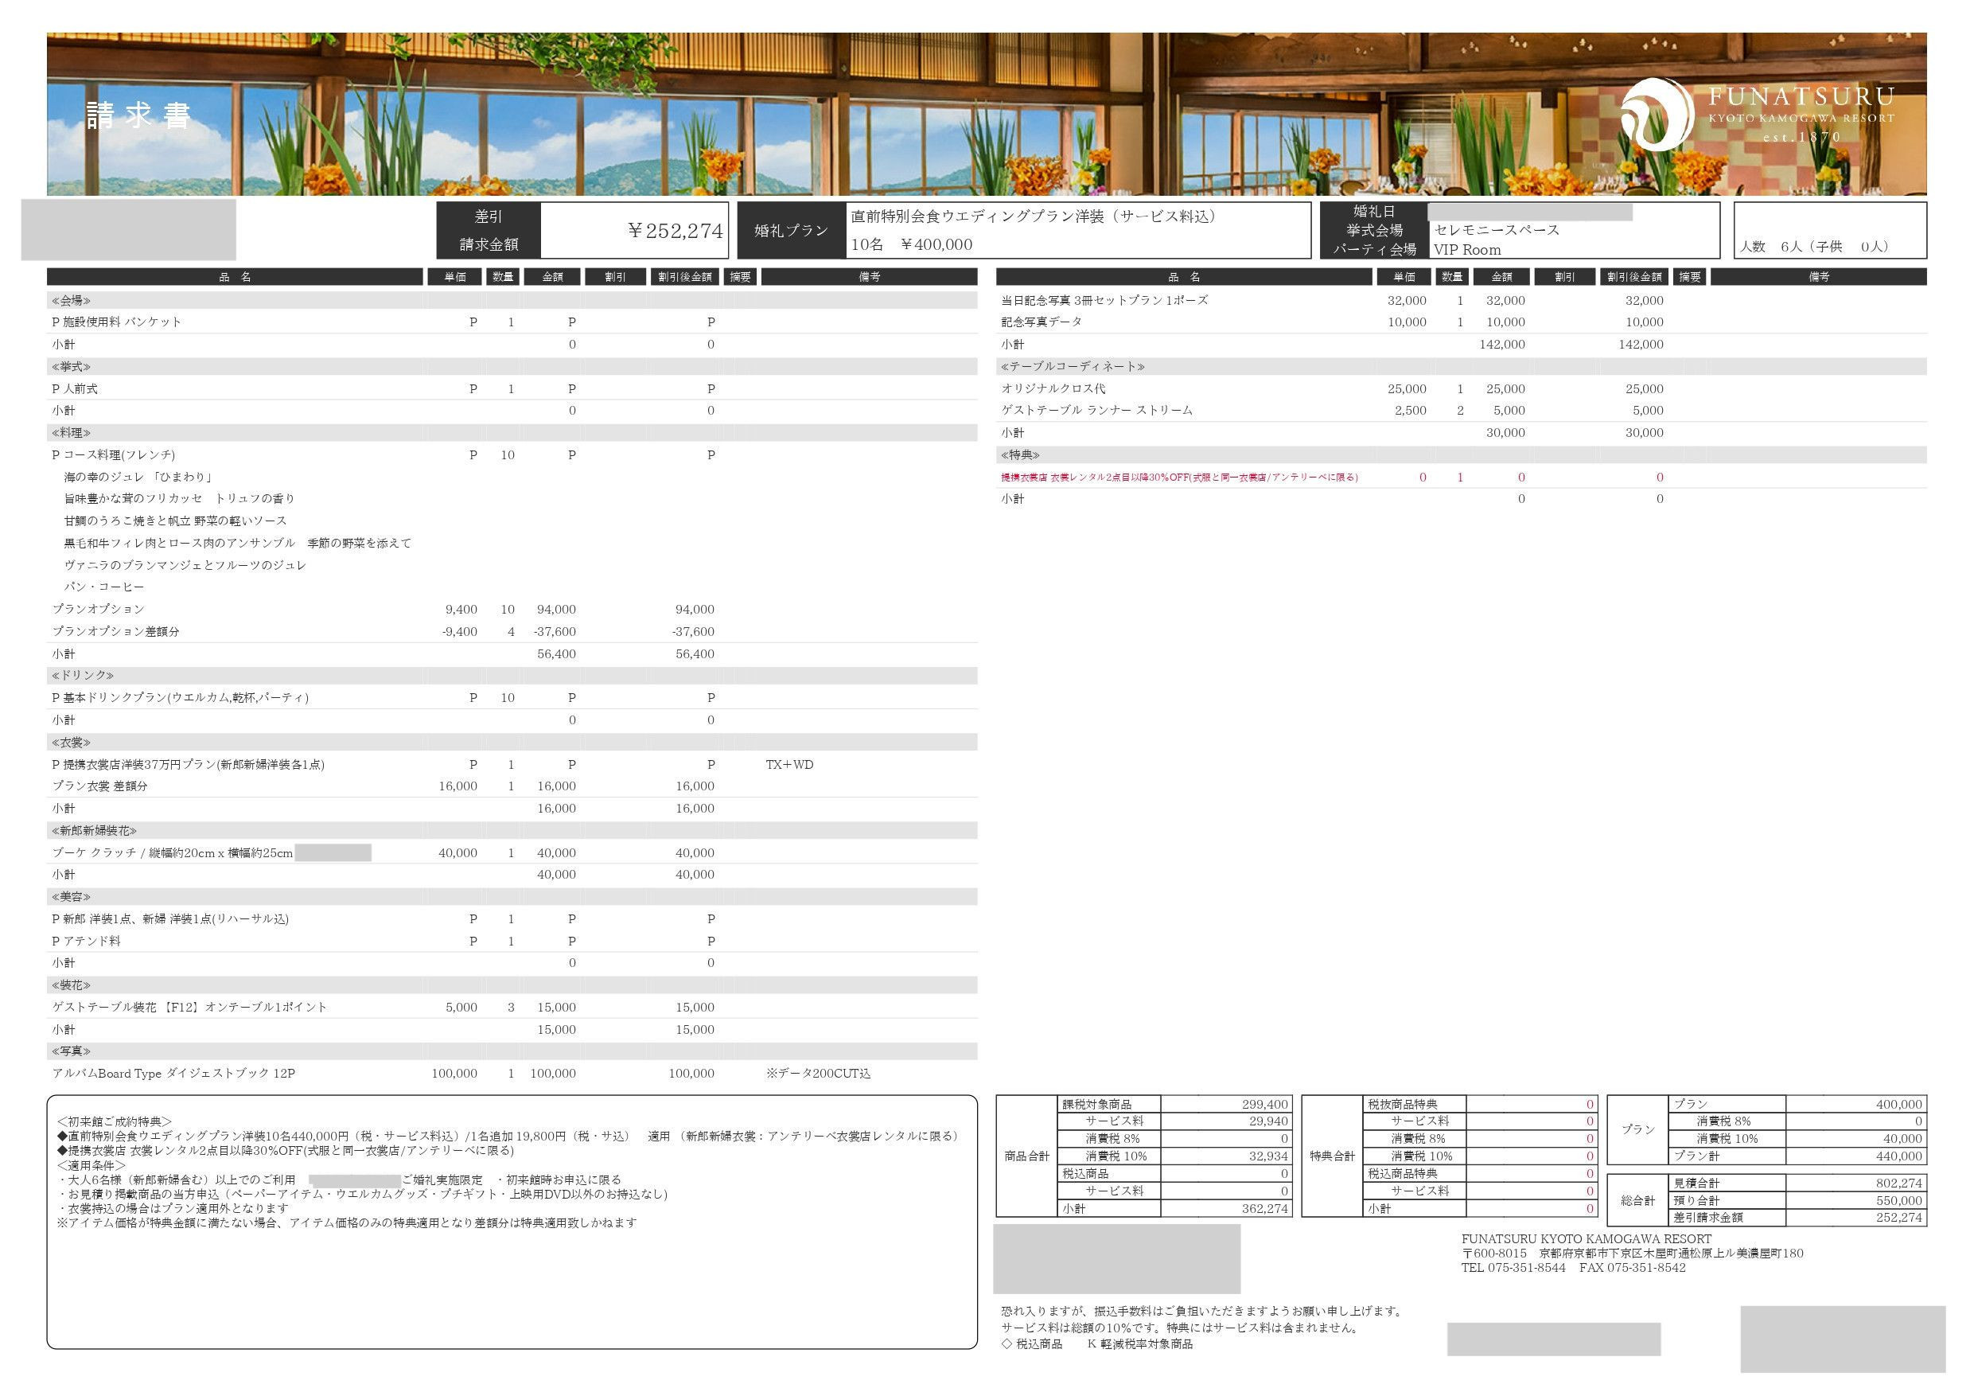Click menu line '甘鯛のうろこ焼きと帆立 野菜の軽いソース'
The image size is (1974, 1396).
click(175, 521)
